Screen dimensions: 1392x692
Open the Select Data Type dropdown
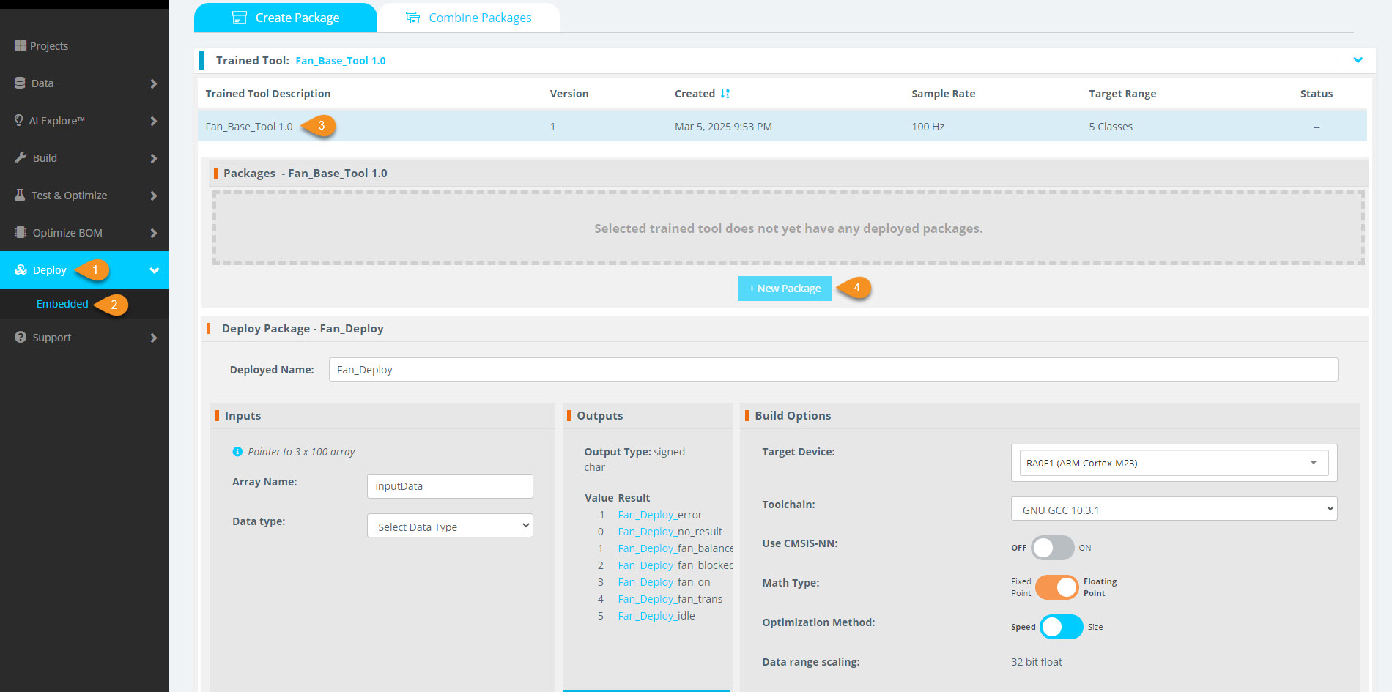coord(450,526)
